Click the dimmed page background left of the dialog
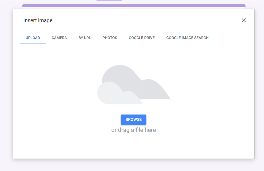 [6, 84]
